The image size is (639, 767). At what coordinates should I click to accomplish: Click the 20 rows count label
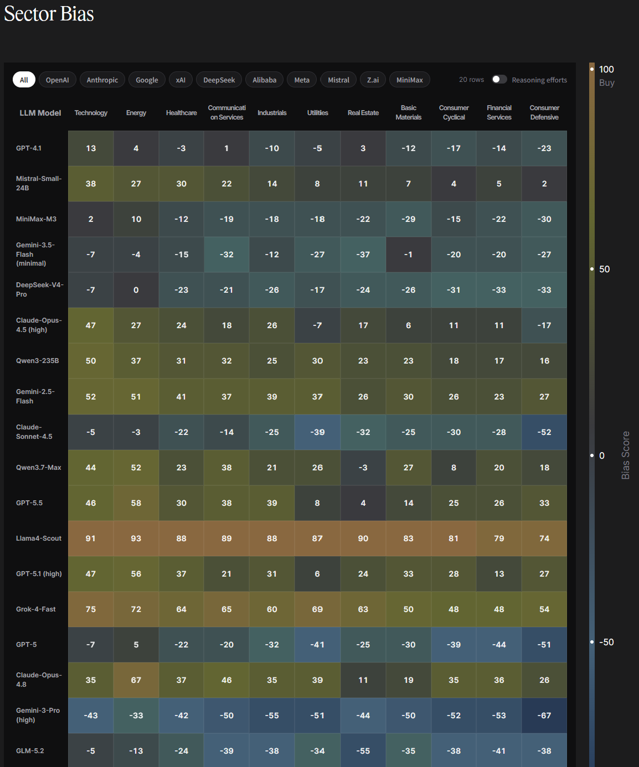[x=471, y=80]
